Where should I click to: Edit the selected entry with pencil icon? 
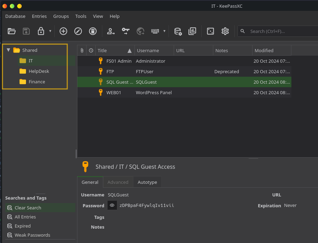tap(78, 31)
